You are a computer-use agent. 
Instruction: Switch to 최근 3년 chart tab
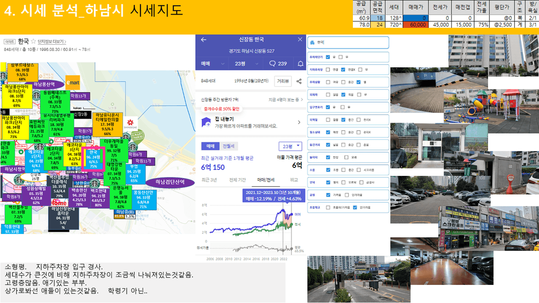pos(209,180)
